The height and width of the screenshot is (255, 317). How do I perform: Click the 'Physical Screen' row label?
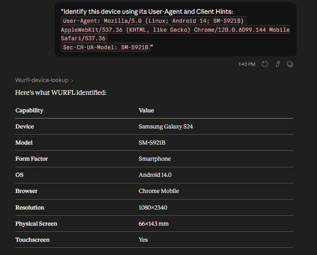pyautogui.click(x=36, y=224)
